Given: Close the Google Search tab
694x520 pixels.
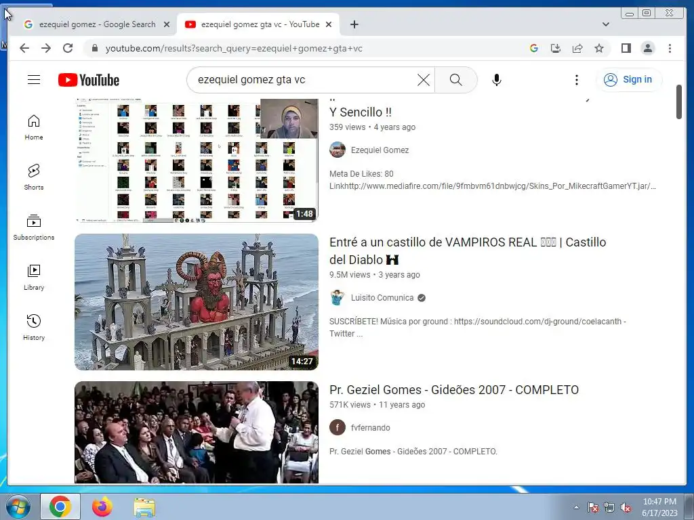Looking at the screenshot, I should tap(167, 24).
